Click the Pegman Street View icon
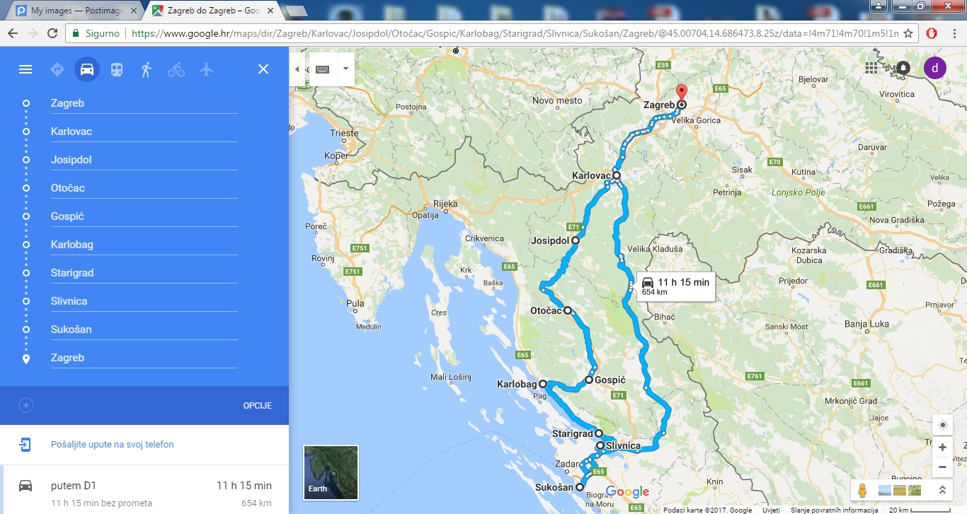 [862, 489]
